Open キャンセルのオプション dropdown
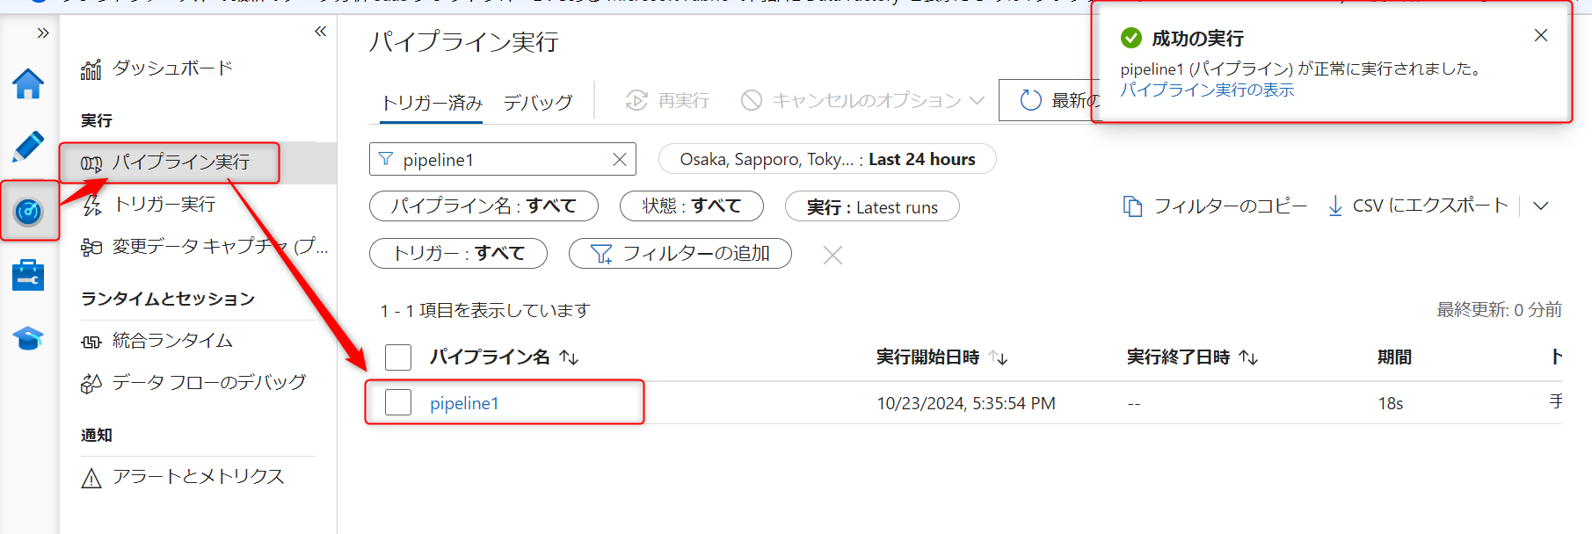The width and height of the screenshot is (1592, 534). (862, 101)
